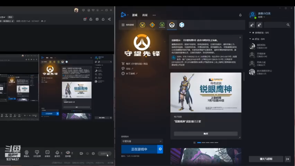Toggle the preview eye icon in Douyu
This screenshot has width=295, height=166.
click(87, 153)
